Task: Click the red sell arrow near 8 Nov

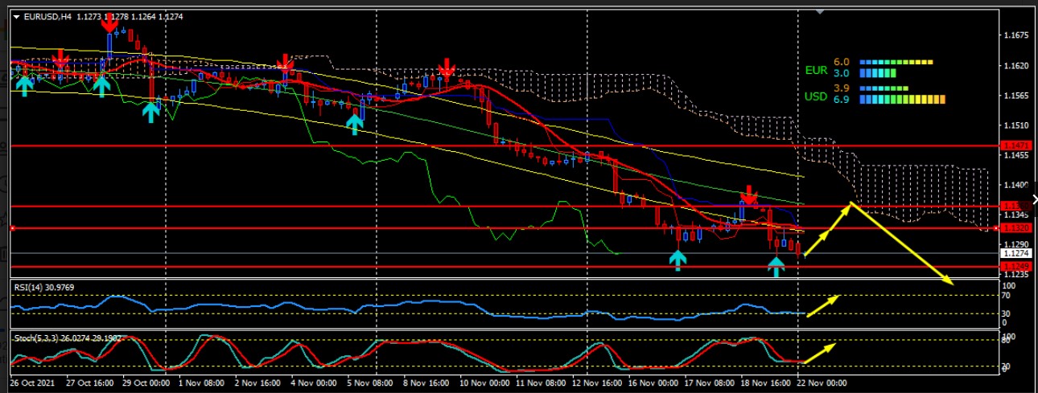Action: tap(445, 67)
